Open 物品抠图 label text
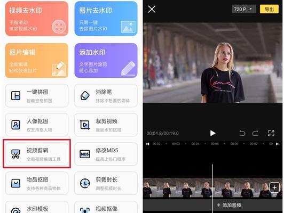 [x=37, y=179]
